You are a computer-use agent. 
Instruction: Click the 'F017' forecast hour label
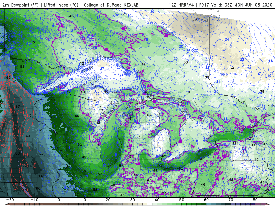[204, 5]
